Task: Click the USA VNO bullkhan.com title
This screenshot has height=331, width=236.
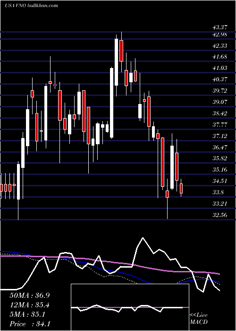Action: 31,6
